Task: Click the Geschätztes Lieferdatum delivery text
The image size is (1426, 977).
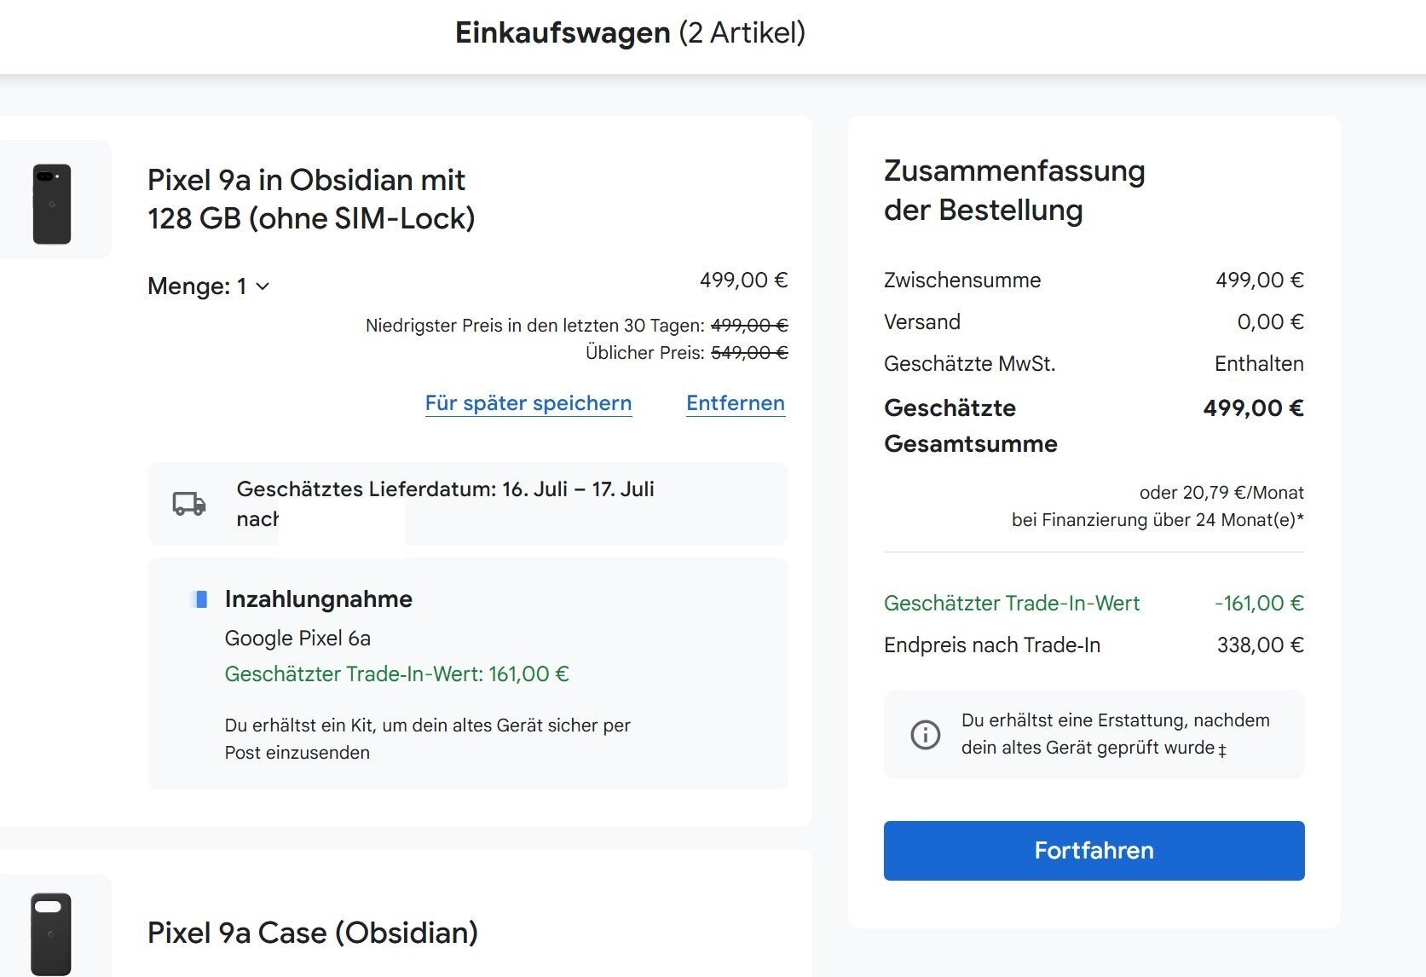Action: tap(445, 489)
